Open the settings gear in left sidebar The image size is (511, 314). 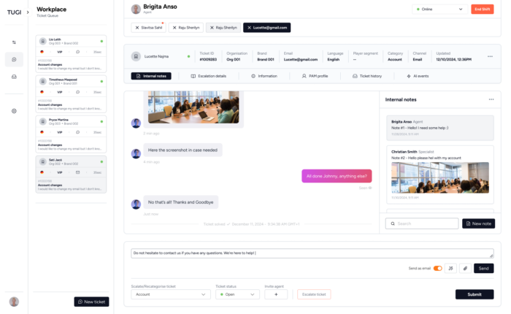pyautogui.click(x=14, y=111)
